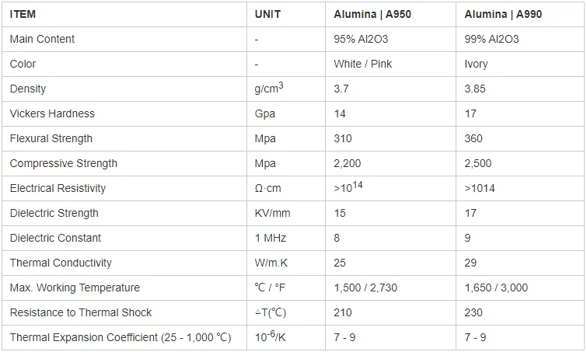Select the Resistance to Thermal Shock label

coord(81,312)
